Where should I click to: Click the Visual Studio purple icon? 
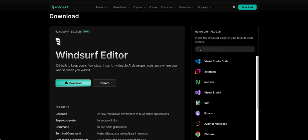198,92
